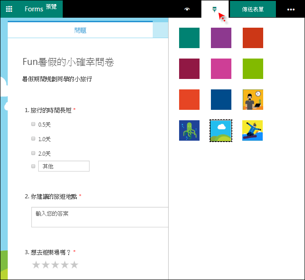This screenshot has height=280, width=305.
Task: Check the 0.5天 option
Action: pos(33,124)
